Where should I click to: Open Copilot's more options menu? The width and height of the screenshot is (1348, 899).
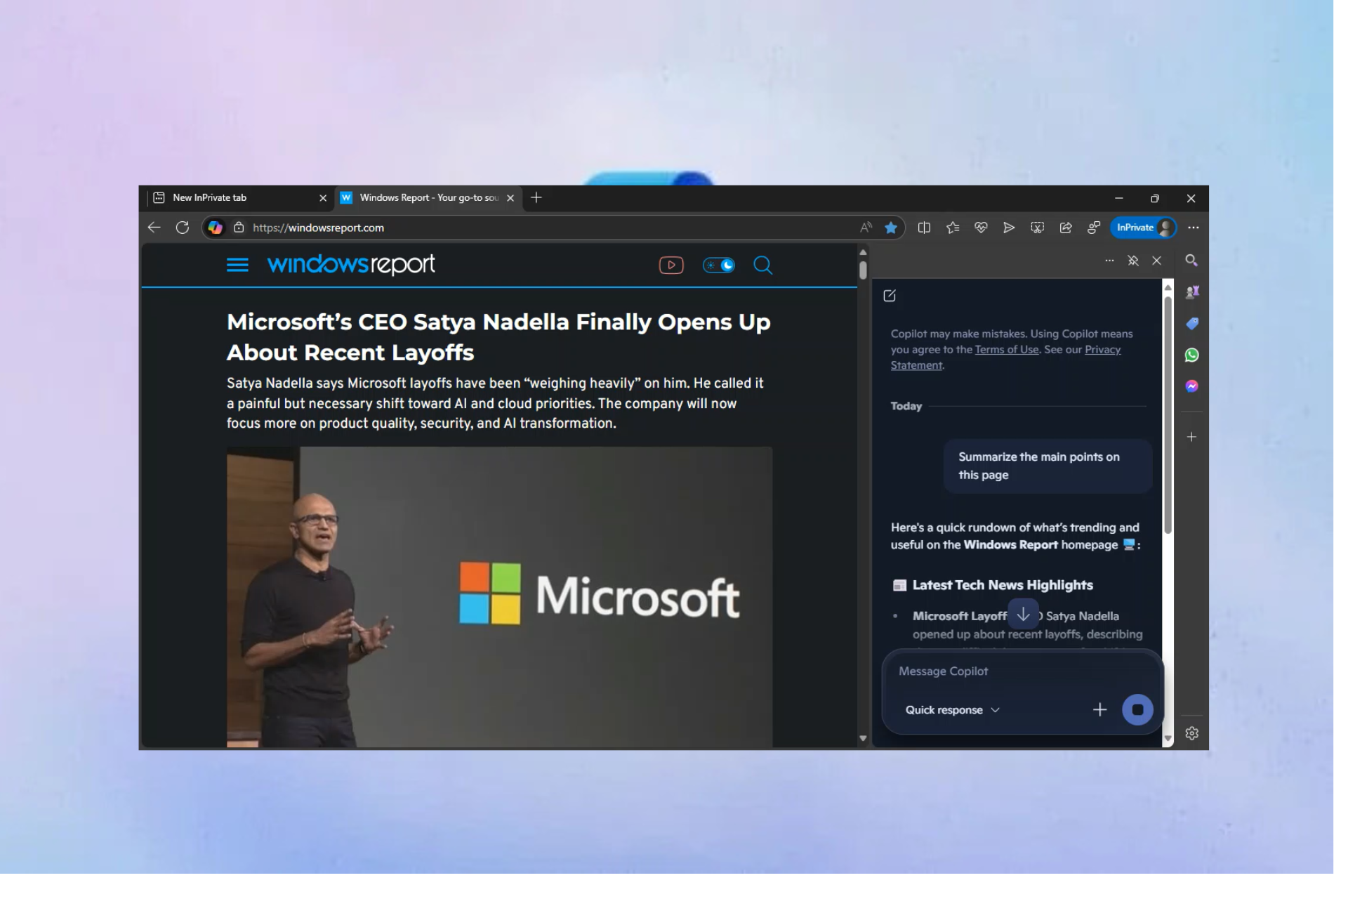point(1109,261)
